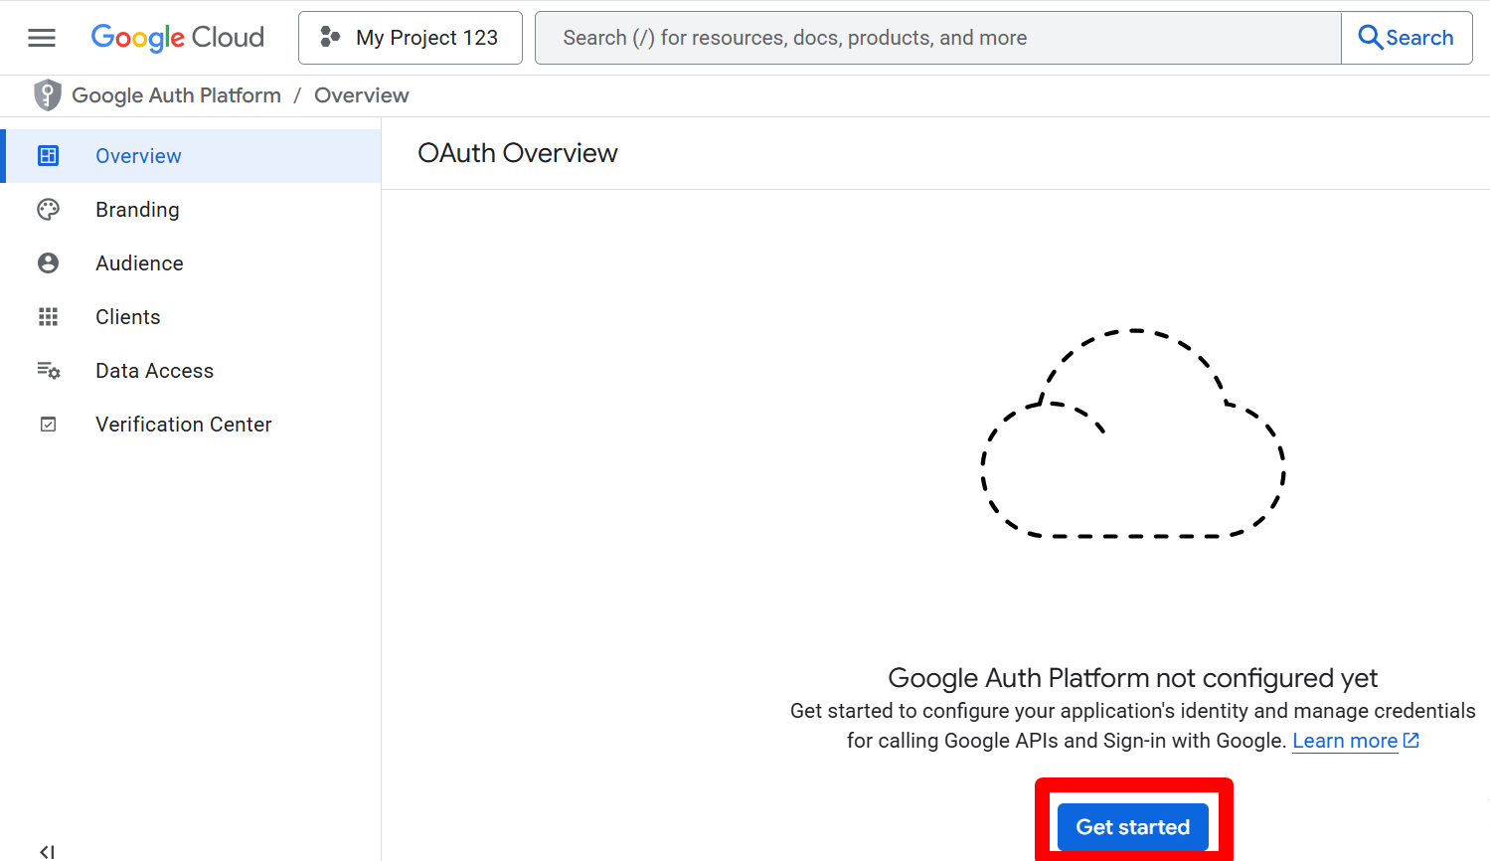This screenshot has height=861, width=1490.
Task: Click the Google Cloud logo
Action: tap(178, 38)
